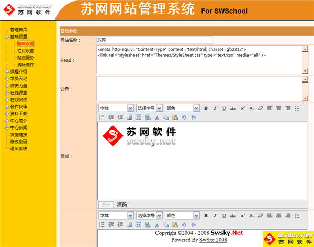This screenshot has width=314, height=247.
Task: Click superscript icon in 顶部 editor
Action: pos(242,108)
